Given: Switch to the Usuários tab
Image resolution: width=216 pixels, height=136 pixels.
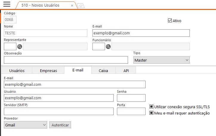Looking at the screenshot, I should click(17, 71).
